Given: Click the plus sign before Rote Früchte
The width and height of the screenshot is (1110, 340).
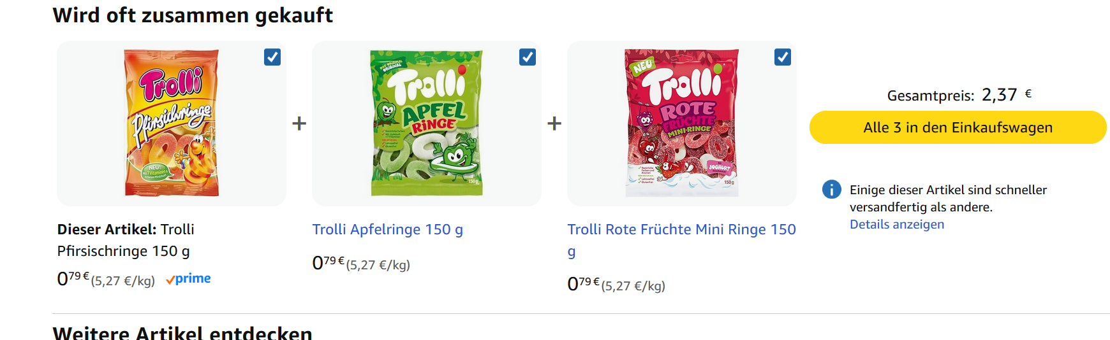Looking at the screenshot, I should [x=554, y=123].
